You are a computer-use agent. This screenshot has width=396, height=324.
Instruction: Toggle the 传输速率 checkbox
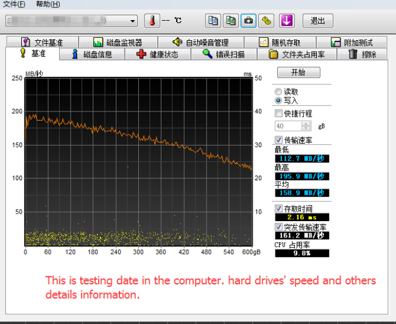pyautogui.click(x=278, y=139)
